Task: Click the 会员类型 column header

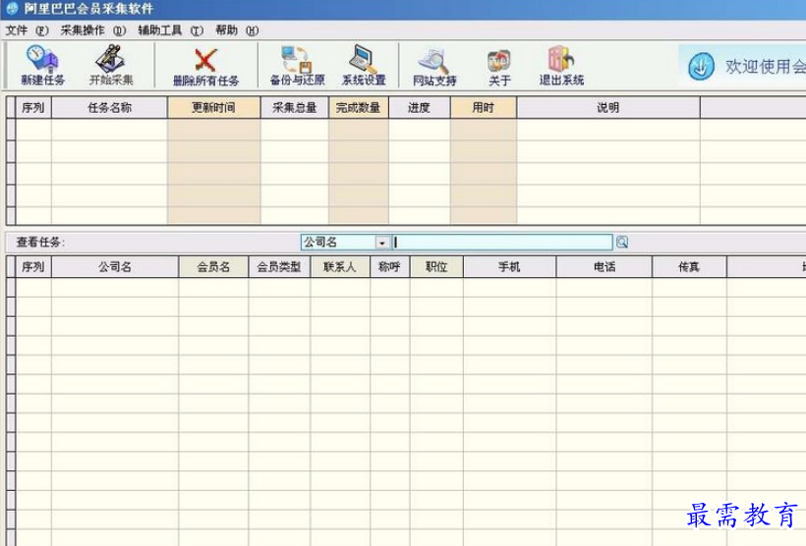Action: coord(279,267)
